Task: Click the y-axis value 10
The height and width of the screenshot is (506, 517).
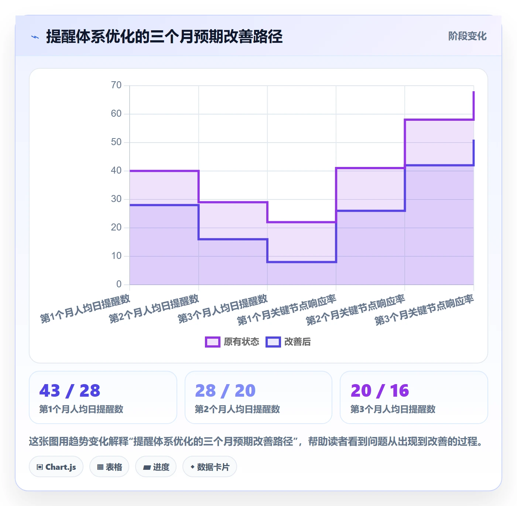Action: coord(116,256)
